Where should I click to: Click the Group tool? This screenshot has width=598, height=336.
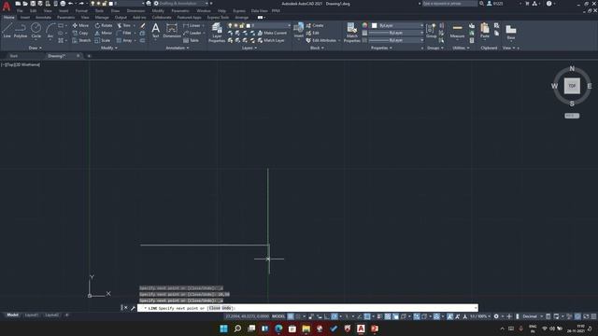pyautogui.click(x=432, y=30)
